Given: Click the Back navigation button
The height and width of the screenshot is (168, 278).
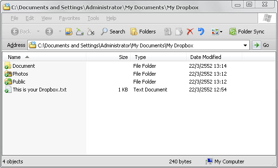Looking at the screenshot, I should click(x=21, y=32).
